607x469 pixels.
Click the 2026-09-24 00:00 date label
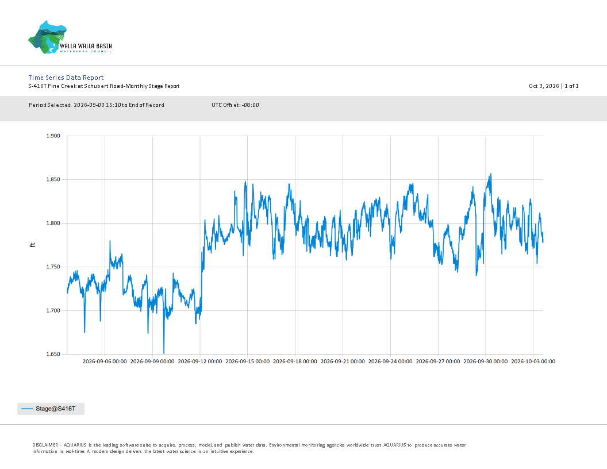tap(390, 362)
